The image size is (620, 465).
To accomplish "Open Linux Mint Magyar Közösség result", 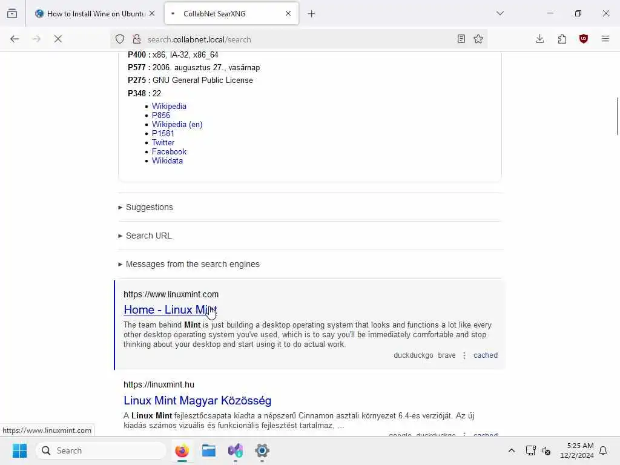I will [x=197, y=401].
